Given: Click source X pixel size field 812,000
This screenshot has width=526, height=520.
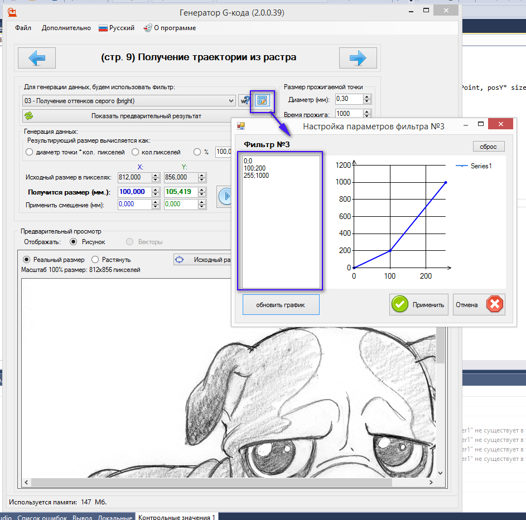Looking at the screenshot, I should tap(135, 177).
